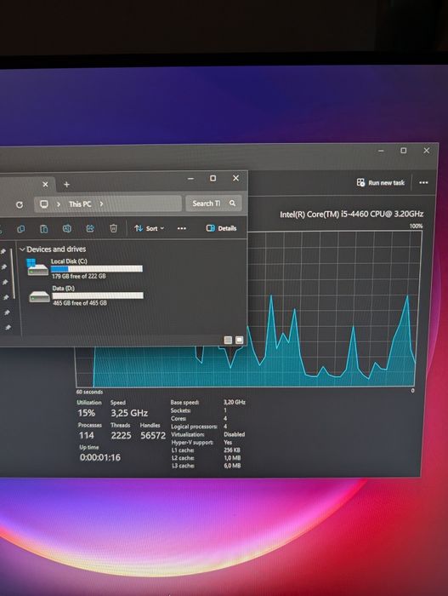448x596 pixels.
Task: Maximize the Task Manager window
Action: (404, 151)
